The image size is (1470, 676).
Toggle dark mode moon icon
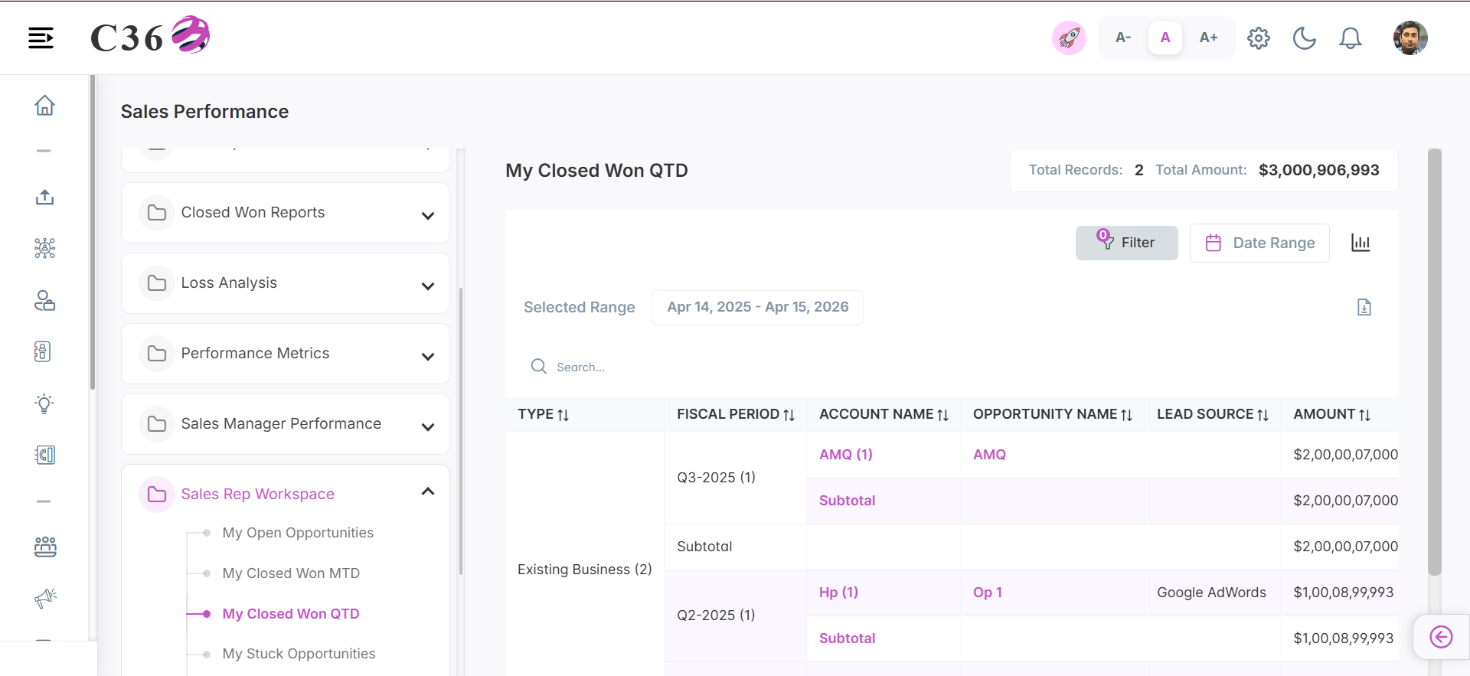[x=1305, y=38]
